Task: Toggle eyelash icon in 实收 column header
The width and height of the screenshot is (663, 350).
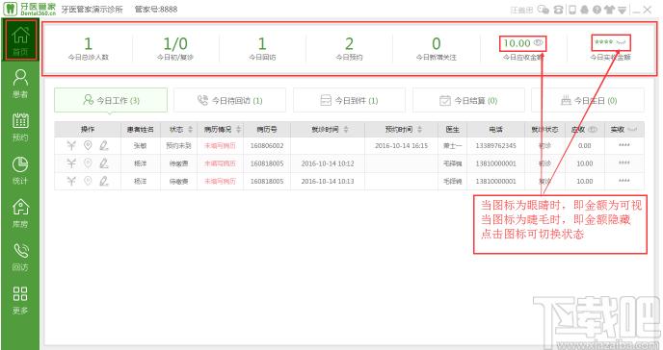Action: point(632,130)
